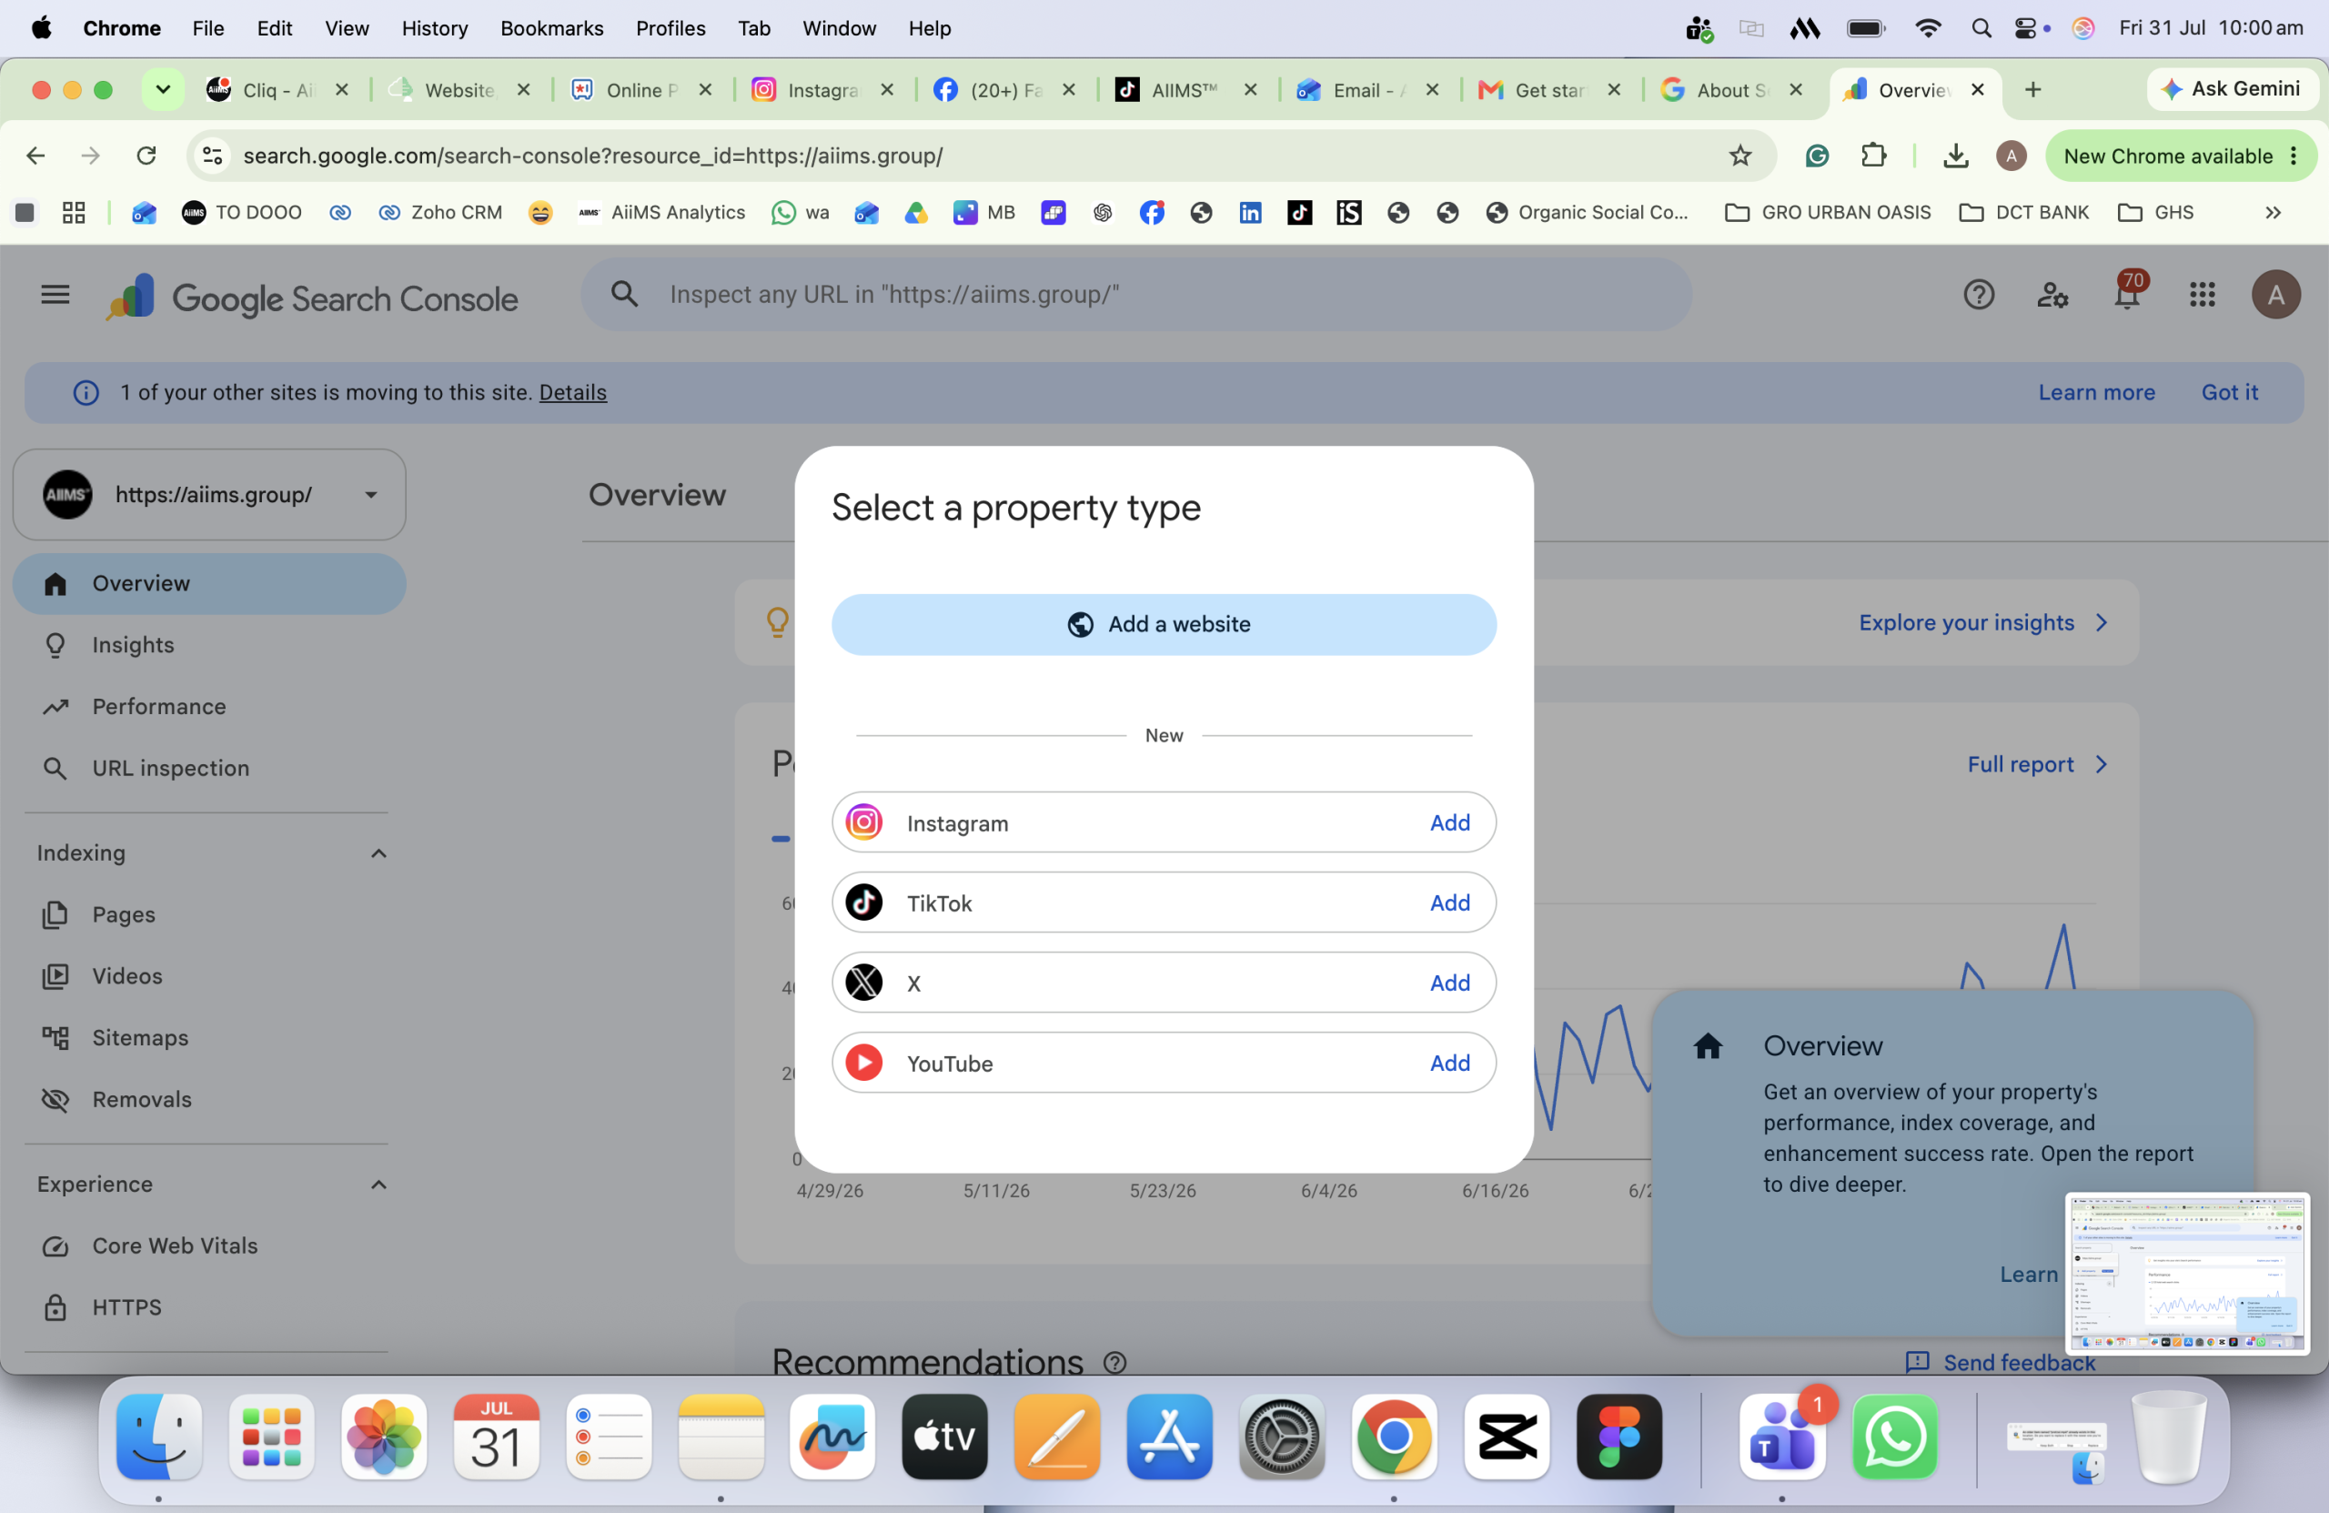Click the Instagram logo icon in dialog
This screenshot has width=2329, height=1513.
[864, 822]
